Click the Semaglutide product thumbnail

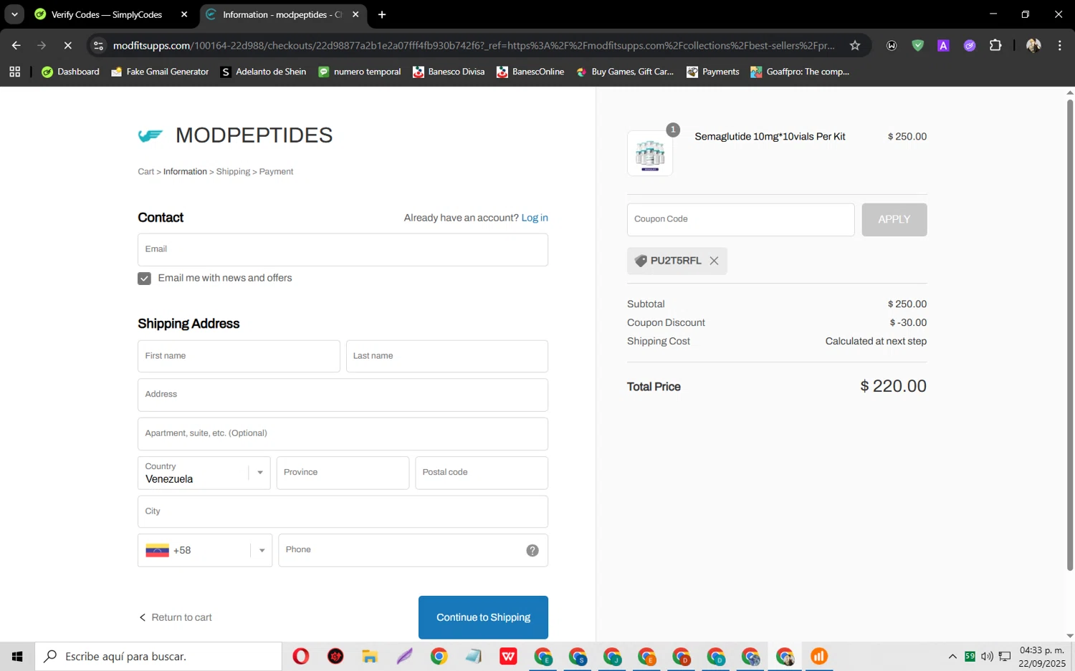tap(650, 153)
